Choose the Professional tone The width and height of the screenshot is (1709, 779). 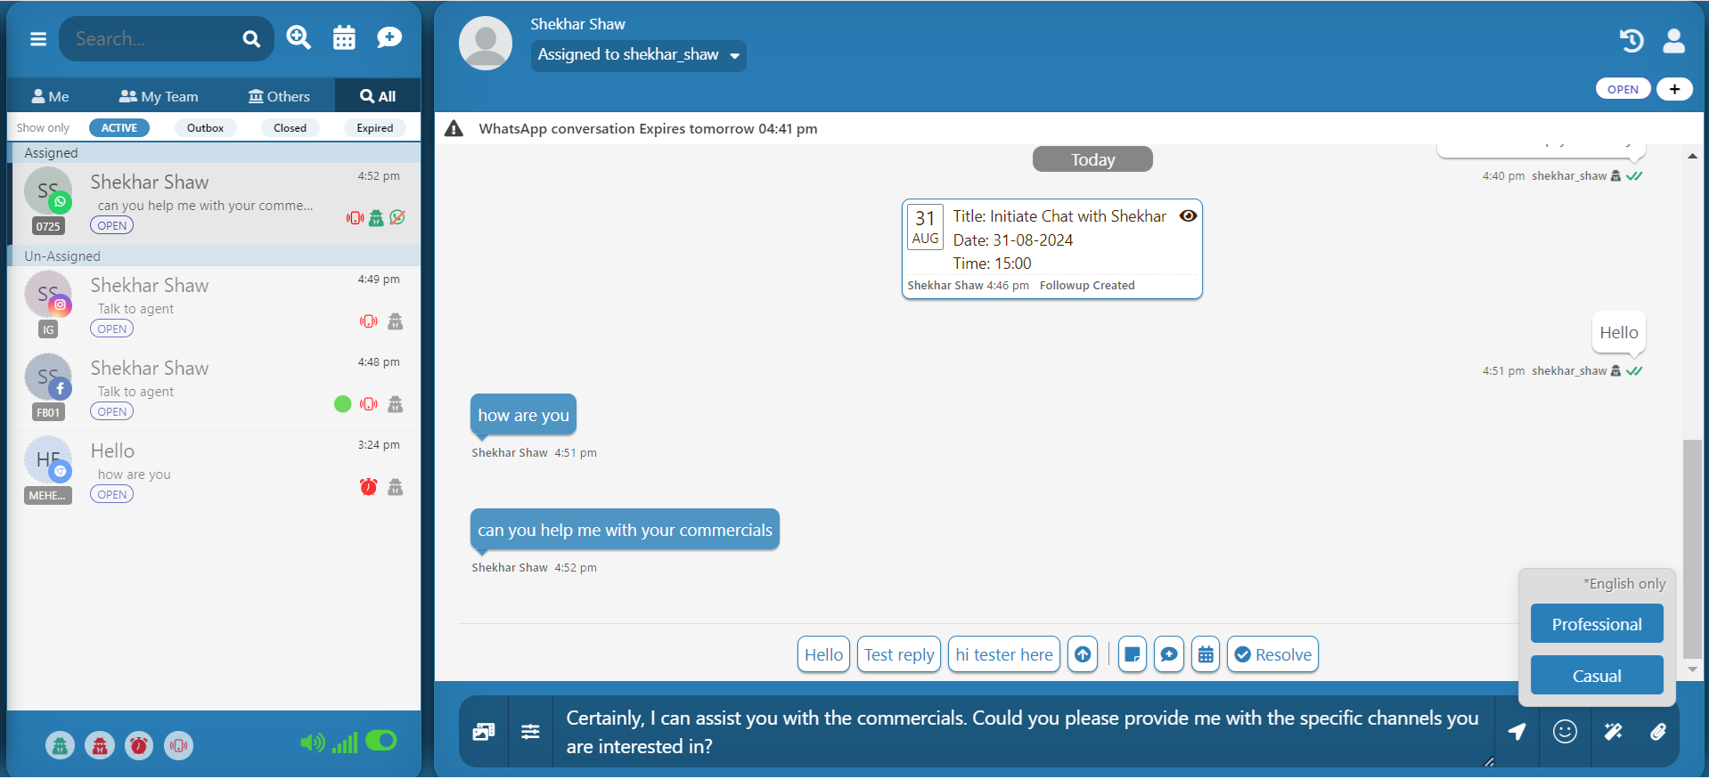coord(1597,624)
